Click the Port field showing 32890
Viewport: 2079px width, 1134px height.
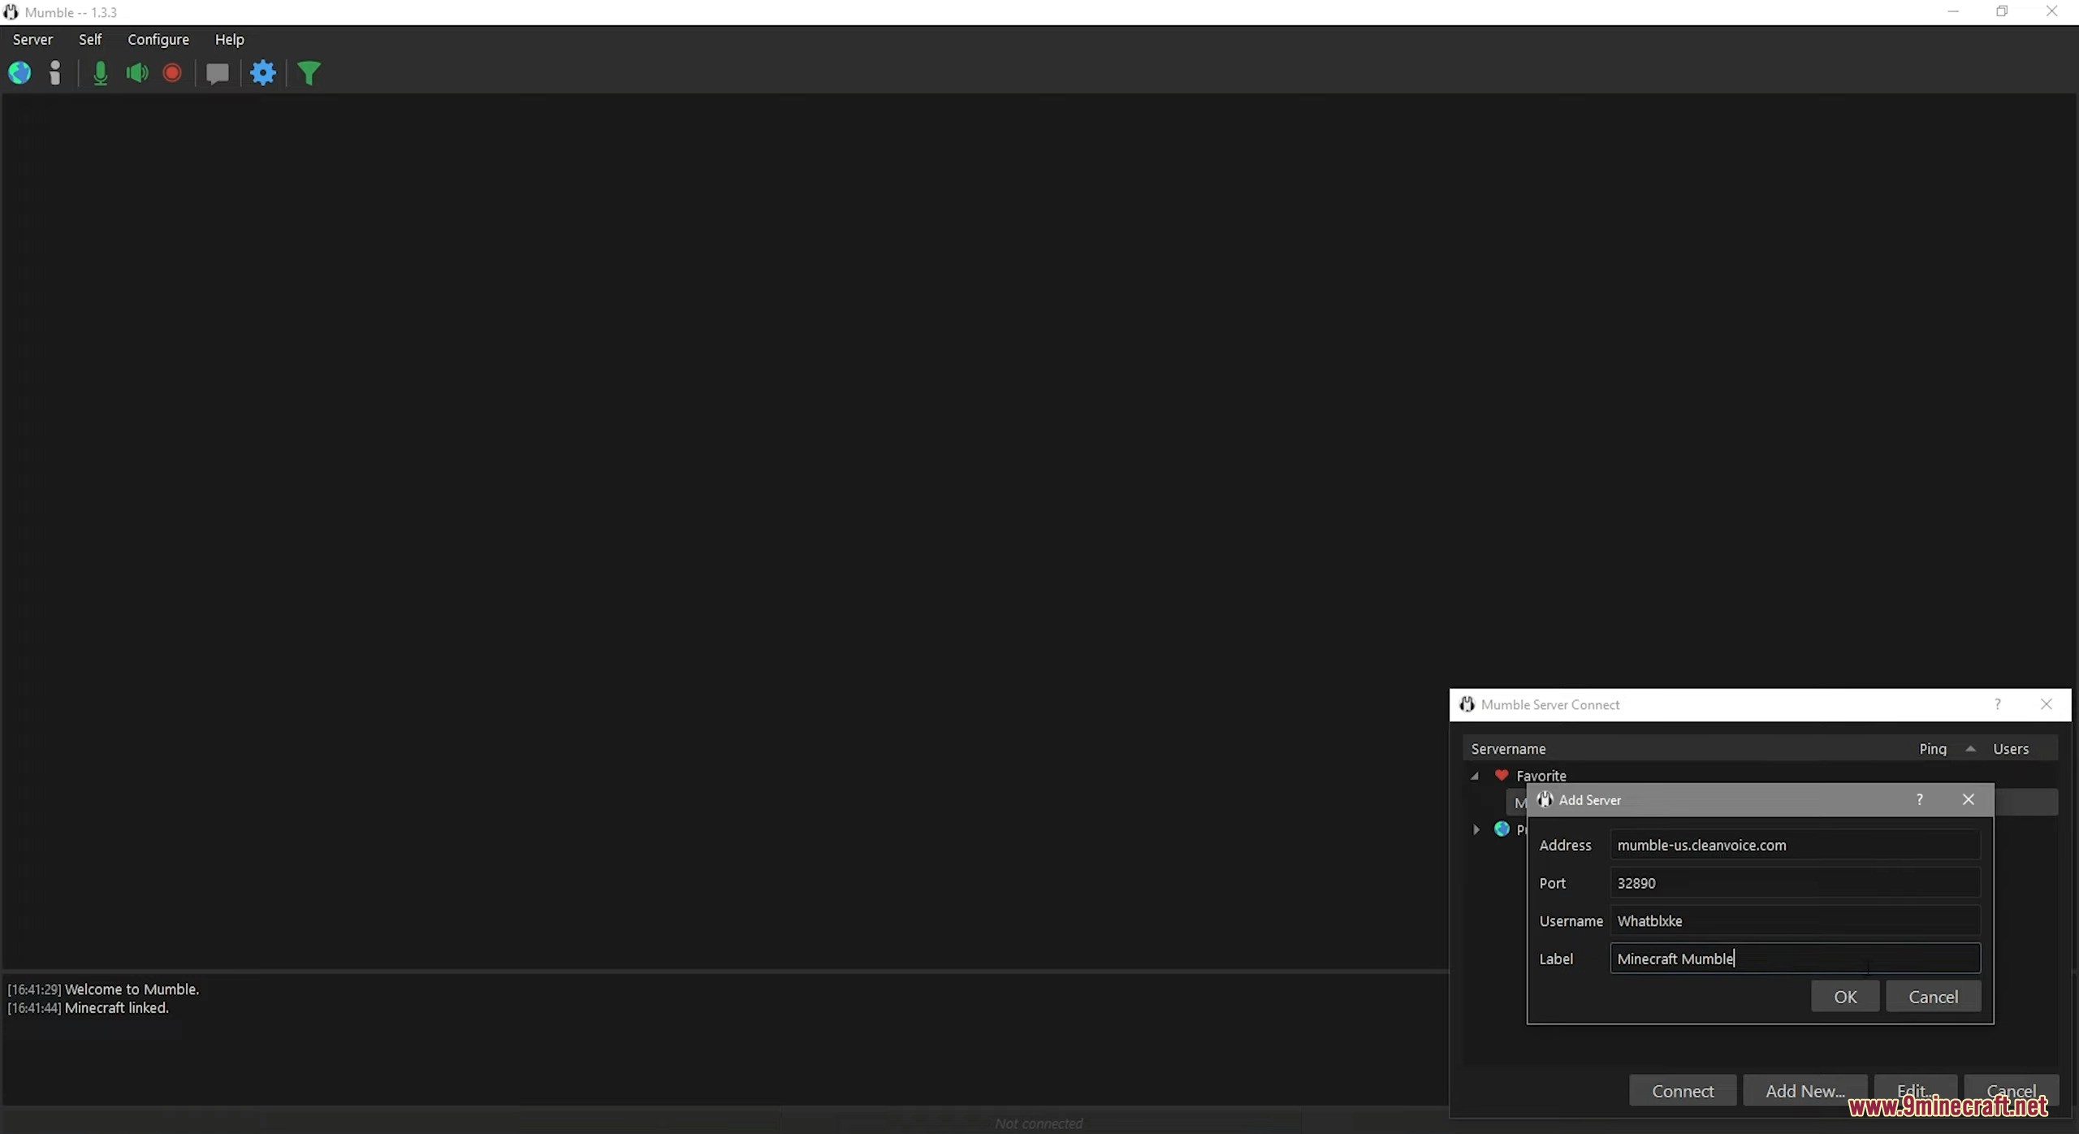tap(1795, 883)
